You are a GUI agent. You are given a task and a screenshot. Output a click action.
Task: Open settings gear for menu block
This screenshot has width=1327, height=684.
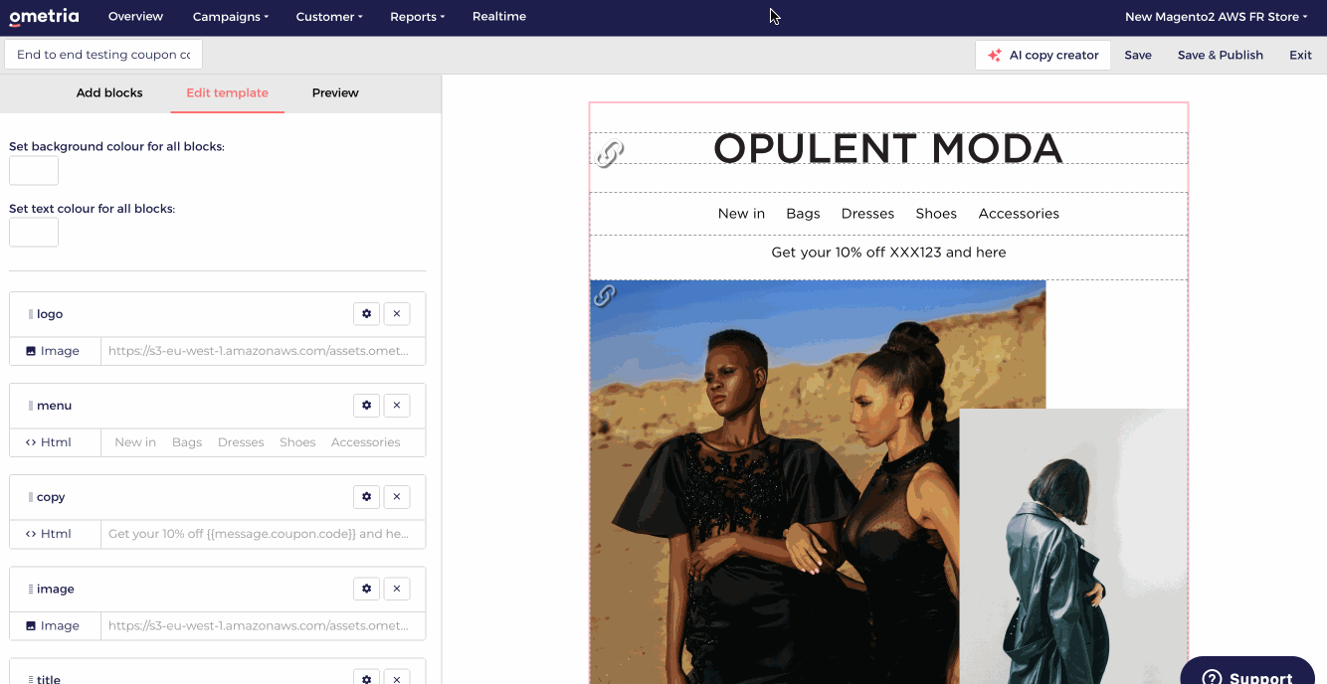point(366,406)
